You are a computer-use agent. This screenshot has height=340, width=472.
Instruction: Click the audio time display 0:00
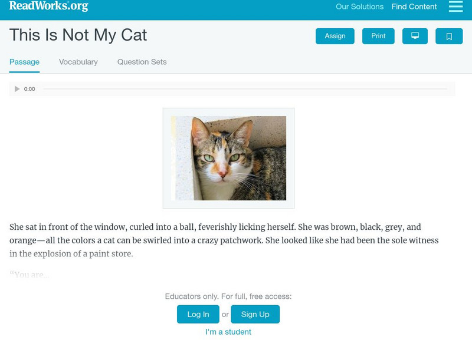click(x=29, y=89)
